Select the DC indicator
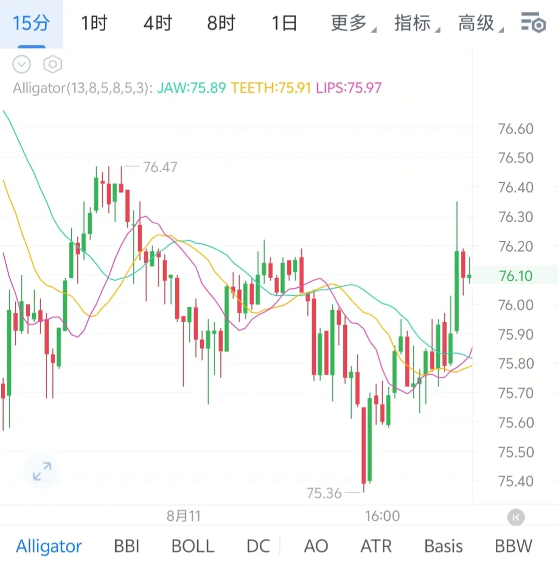 (x=258, y=546)
